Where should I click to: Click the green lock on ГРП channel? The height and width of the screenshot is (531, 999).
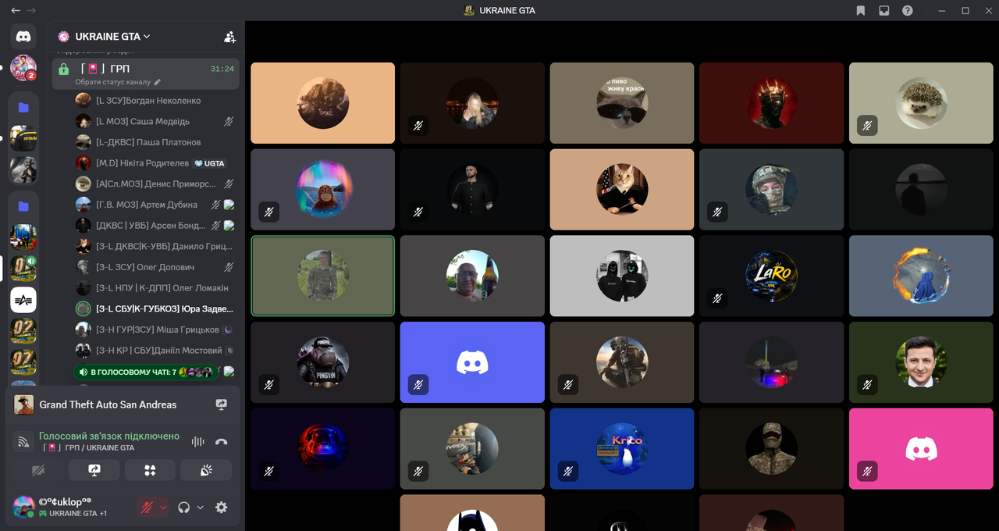(64, 69)
